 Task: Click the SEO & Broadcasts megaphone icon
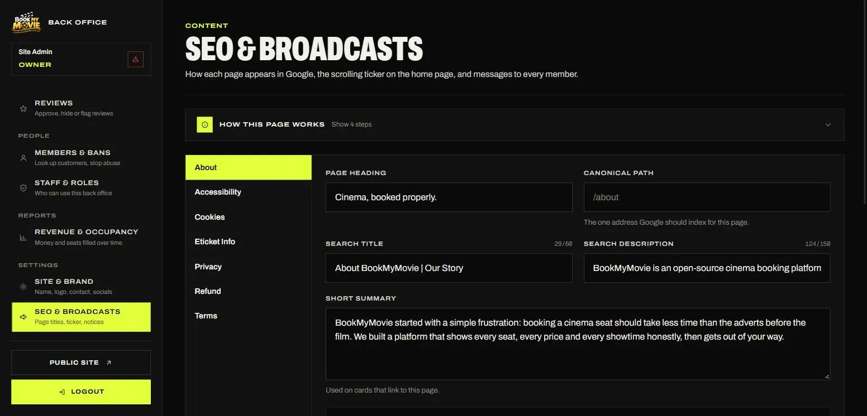[x=23, y=317]
